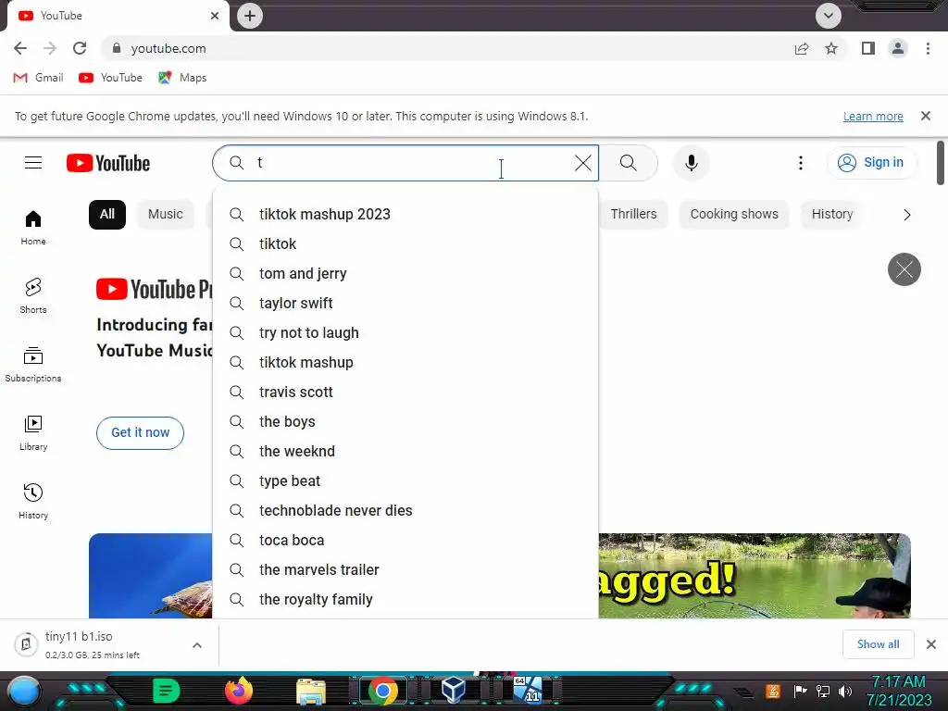Open the volume control in system tray
Viewport: 948px width, 711px height.
coord(844,691)
